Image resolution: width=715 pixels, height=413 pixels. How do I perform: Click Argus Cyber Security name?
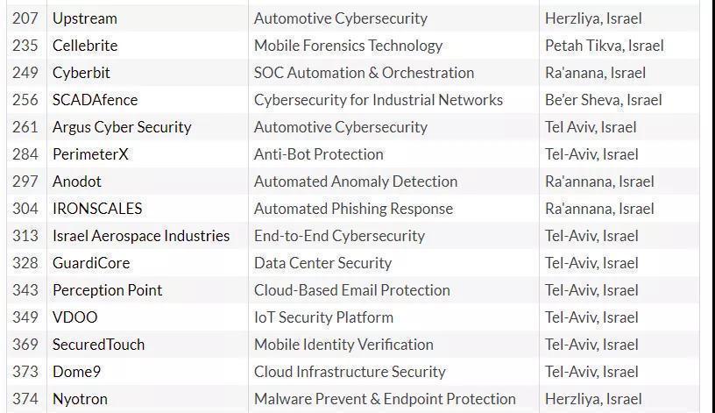(x=122, y=127)
